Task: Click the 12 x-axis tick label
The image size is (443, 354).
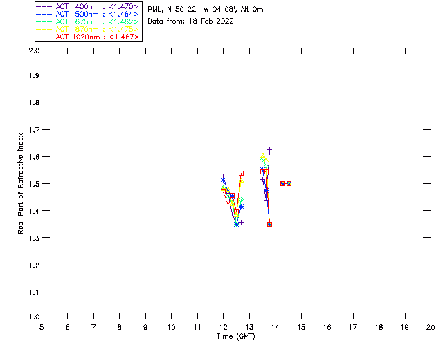Action: pos(223,328)
